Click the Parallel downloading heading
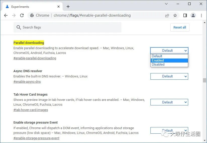The image size is (207, 143). tap(29, 43)
